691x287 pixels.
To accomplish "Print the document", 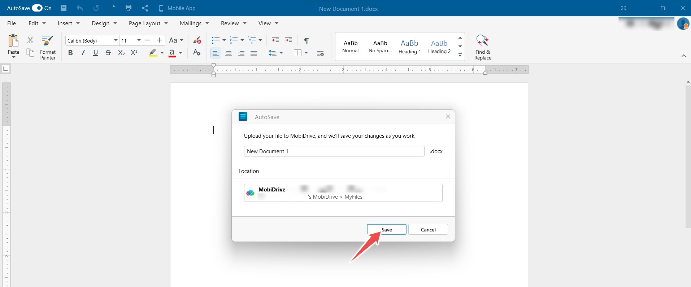I will click(129, 8).
